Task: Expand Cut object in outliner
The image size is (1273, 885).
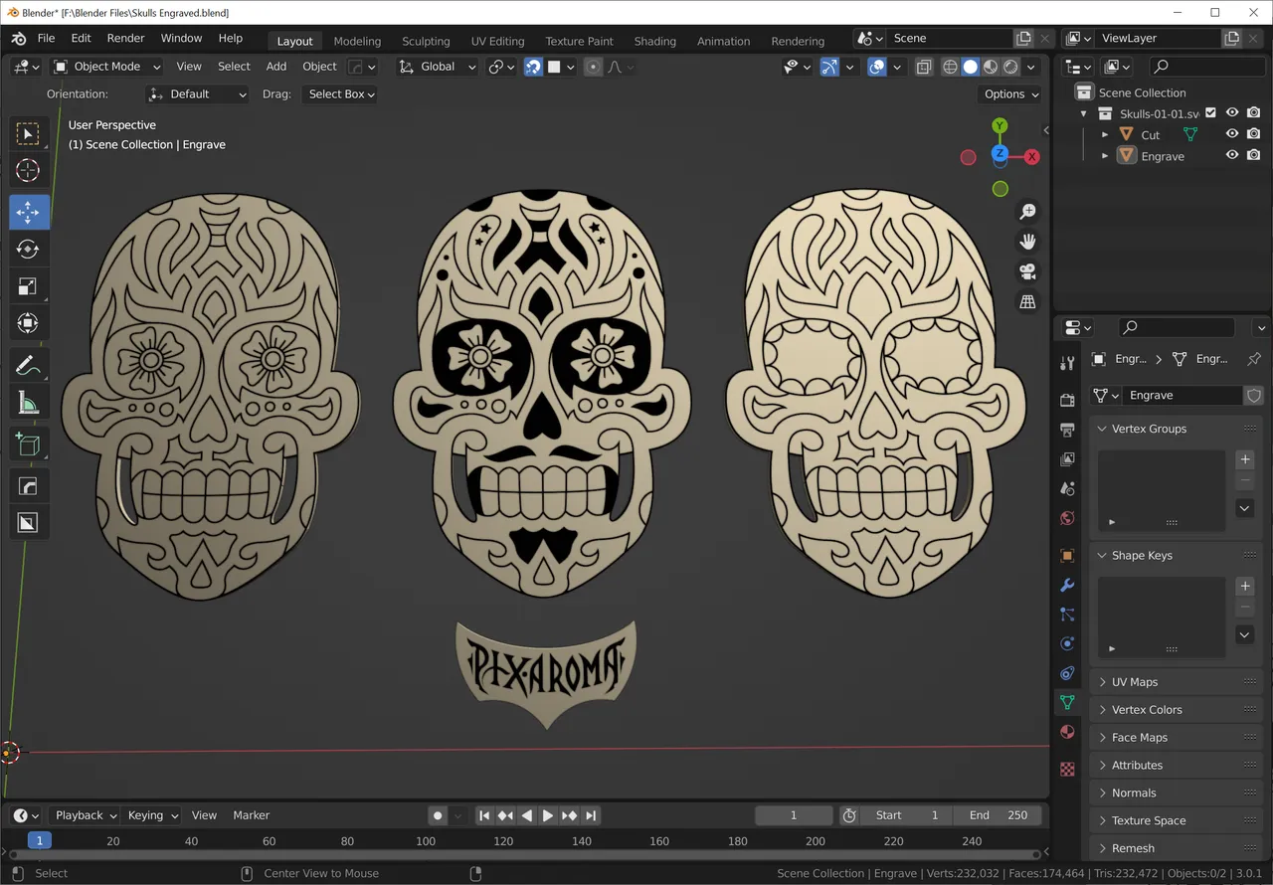Action: 1105,134
